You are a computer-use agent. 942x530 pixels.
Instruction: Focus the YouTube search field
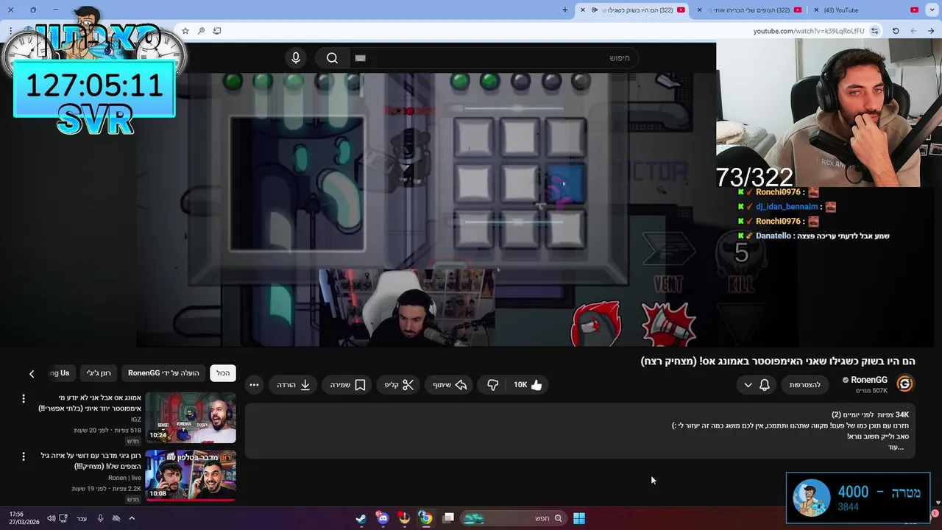[x=493, y=58]
